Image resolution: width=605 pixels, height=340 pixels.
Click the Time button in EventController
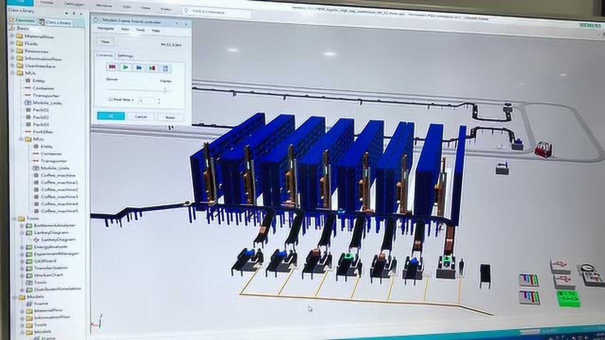(105, 42)
